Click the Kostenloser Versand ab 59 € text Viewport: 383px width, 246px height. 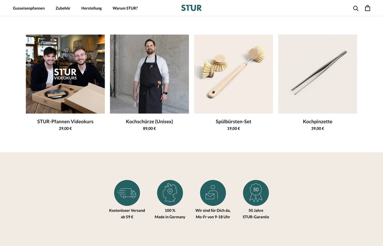pos(127,213)
